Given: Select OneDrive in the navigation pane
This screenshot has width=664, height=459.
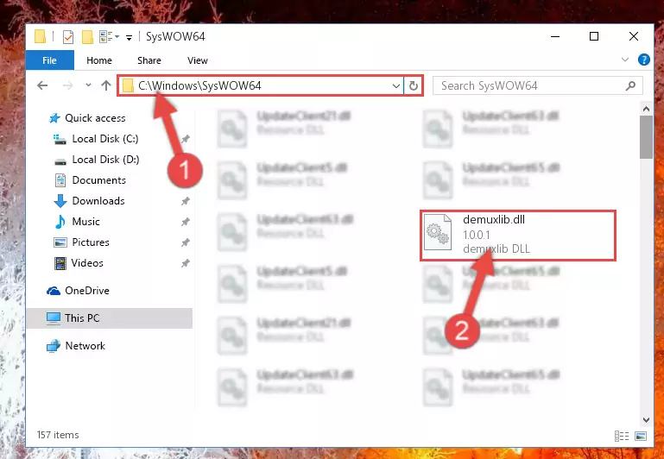Looking at the screenshot, I should click(87, 291).
